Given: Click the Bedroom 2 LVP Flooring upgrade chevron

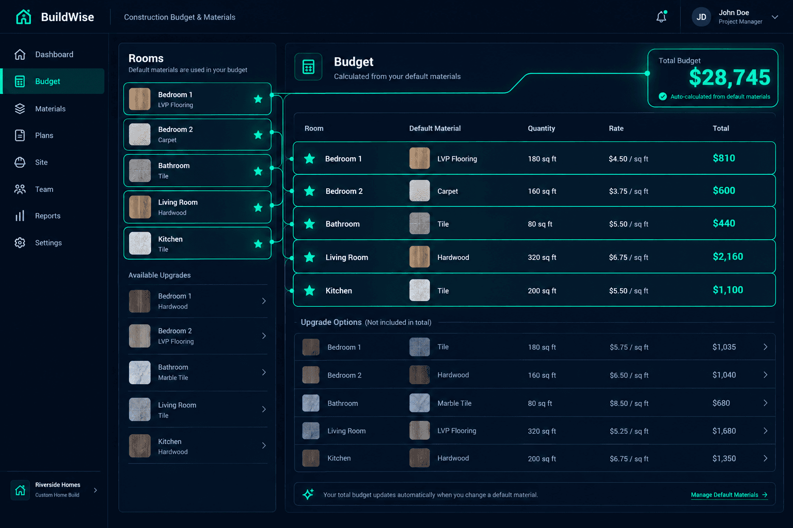Looking at the screenshot, I should point(264,336).
